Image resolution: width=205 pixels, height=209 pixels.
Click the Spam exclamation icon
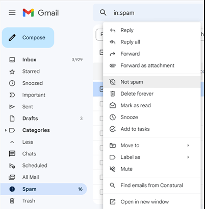(12, 189)
